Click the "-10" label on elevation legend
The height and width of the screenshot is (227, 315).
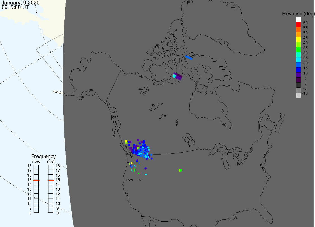click(x=305, y=93)
